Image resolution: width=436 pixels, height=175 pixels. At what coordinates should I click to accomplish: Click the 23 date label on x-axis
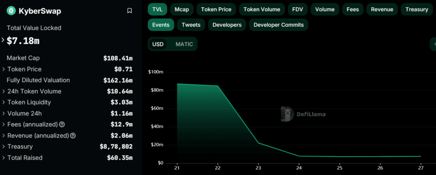pyautogui.click(x=258, y=168)
